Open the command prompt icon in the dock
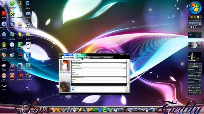The image size is (204, 114). [135, 110]
